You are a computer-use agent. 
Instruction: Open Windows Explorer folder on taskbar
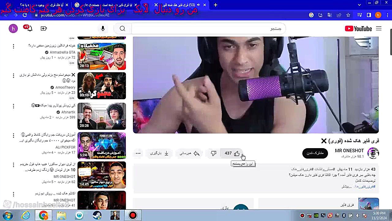coord(61,215)
